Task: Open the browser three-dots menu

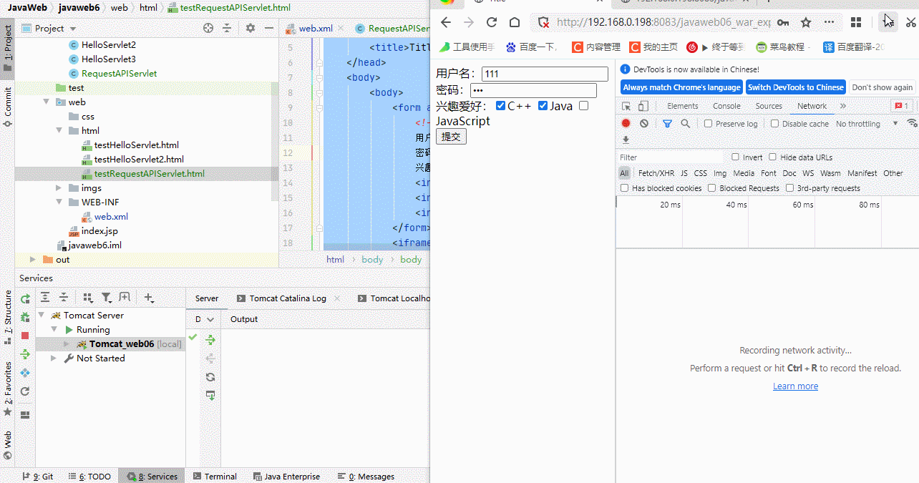Action: coord(829,22)
